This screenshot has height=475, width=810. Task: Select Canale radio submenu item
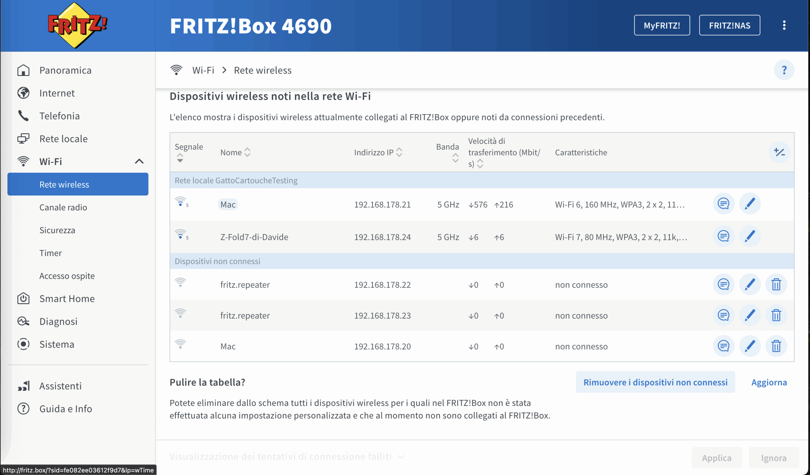[x=78, y=207]
